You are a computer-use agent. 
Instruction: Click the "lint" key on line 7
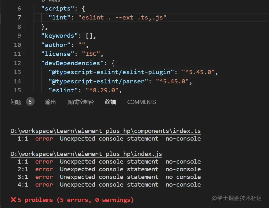[60, 18]
